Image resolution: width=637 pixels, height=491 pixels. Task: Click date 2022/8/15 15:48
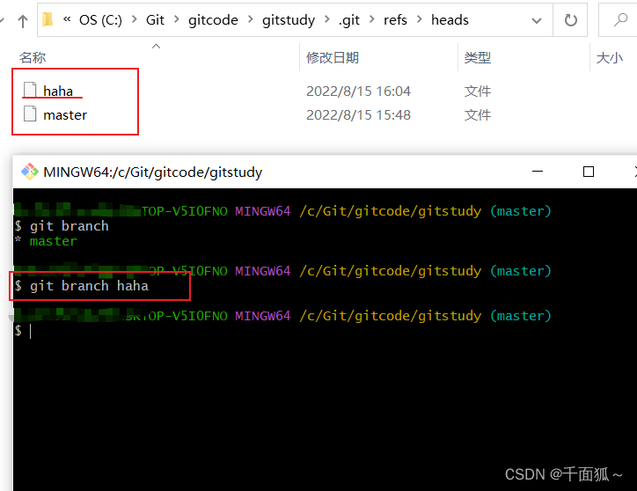coord(358,115)
